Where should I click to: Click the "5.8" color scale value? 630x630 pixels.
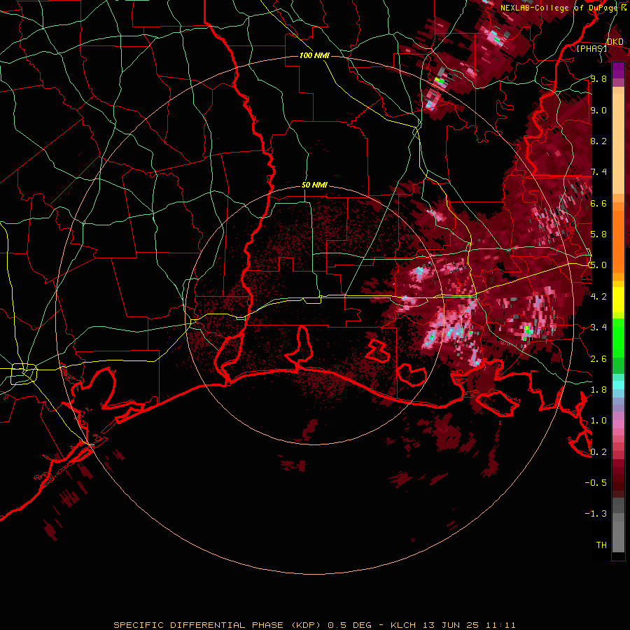pos(598,234)
